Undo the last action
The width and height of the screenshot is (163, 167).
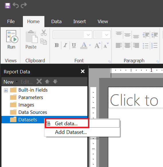point(15,5)
